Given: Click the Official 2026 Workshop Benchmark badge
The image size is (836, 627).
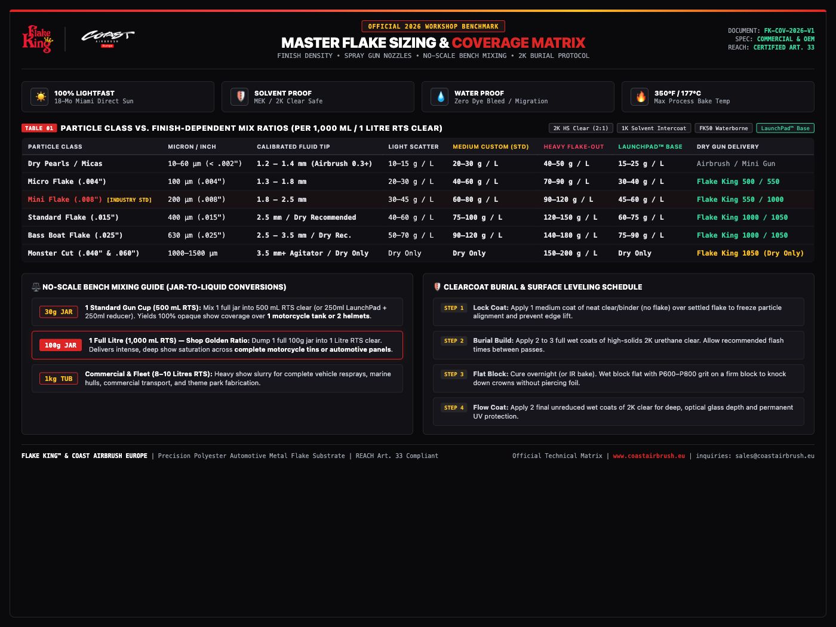Looking at the screenshot, I should click(x=434, y=26).
